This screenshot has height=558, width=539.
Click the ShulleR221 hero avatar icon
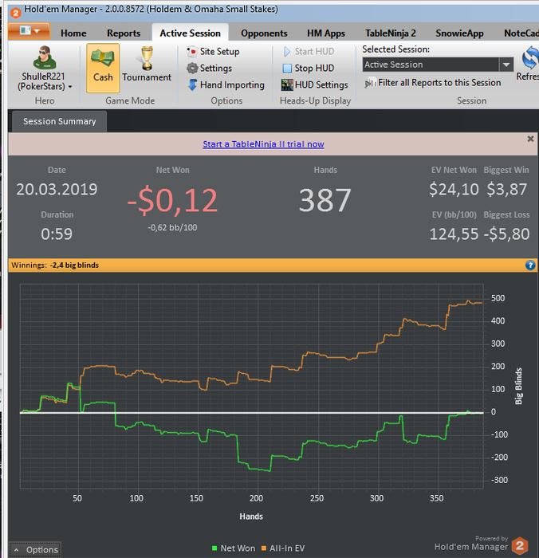tap(45, 57)
